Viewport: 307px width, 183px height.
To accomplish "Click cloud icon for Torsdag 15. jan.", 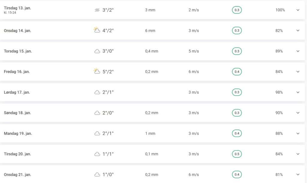I will pos(97,51).
